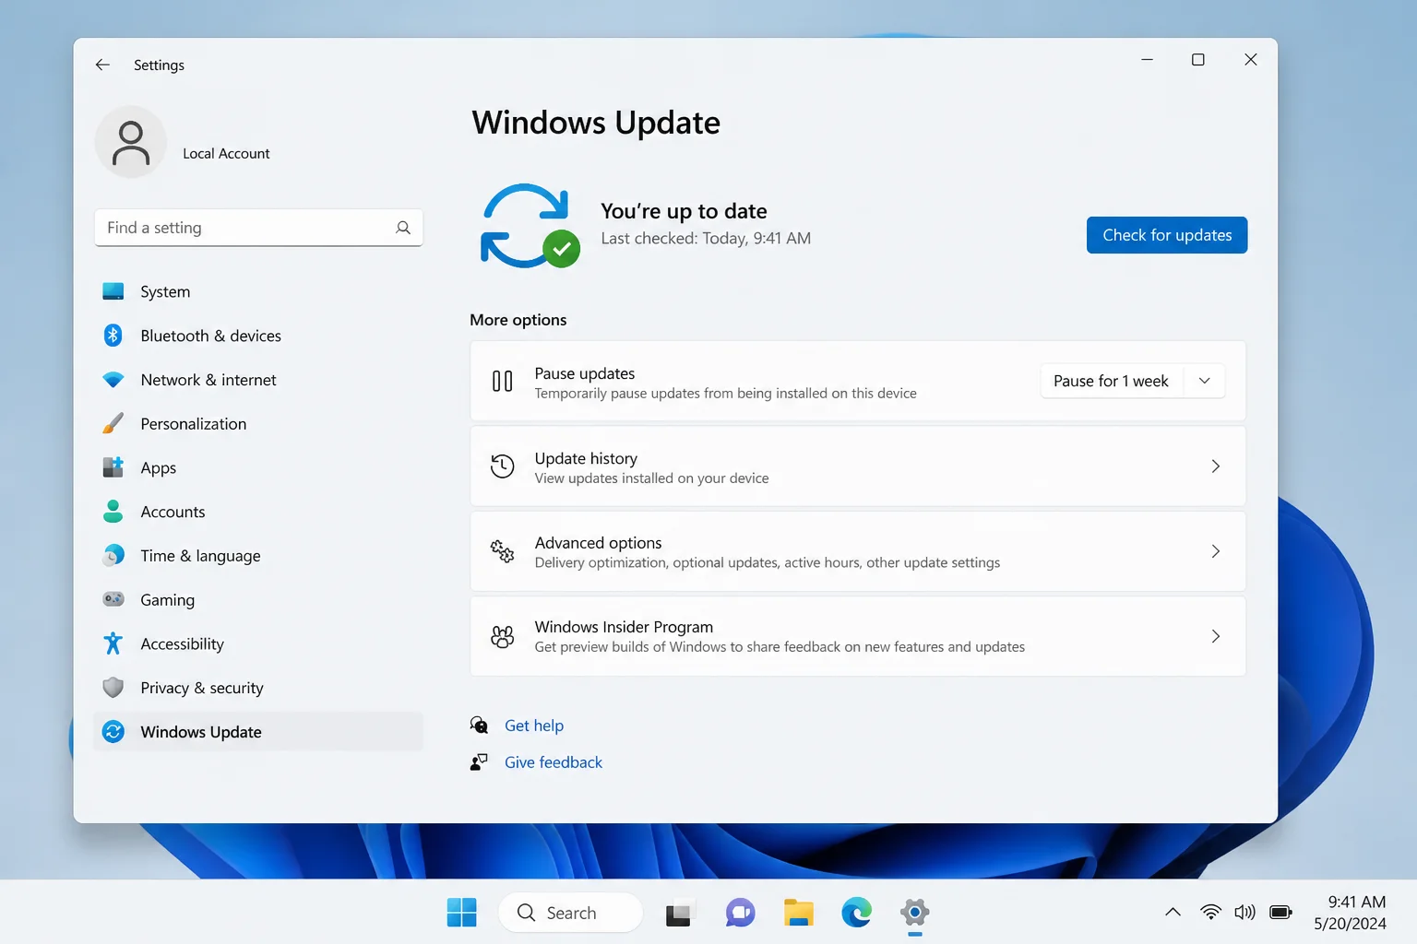Launch the Chat app from taskbar
1417x944 pixels.
(740, 913)
